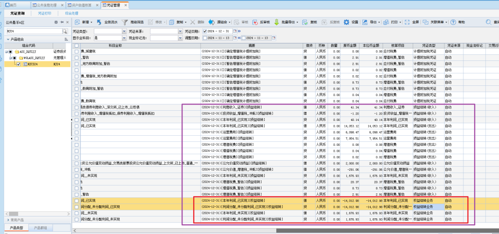
Task: Click the 反审核 (un-audit) toolbar icon
Action: [255, 22]
